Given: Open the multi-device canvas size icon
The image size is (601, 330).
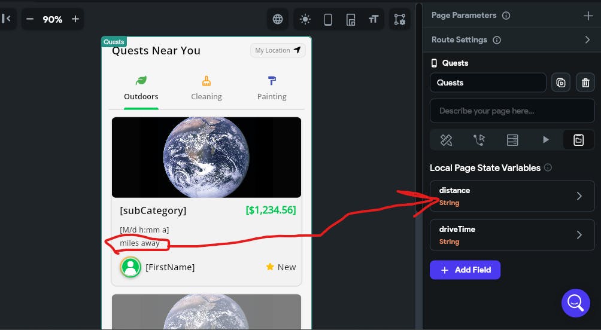Looking at the screenshot, I should click(351, 19).
